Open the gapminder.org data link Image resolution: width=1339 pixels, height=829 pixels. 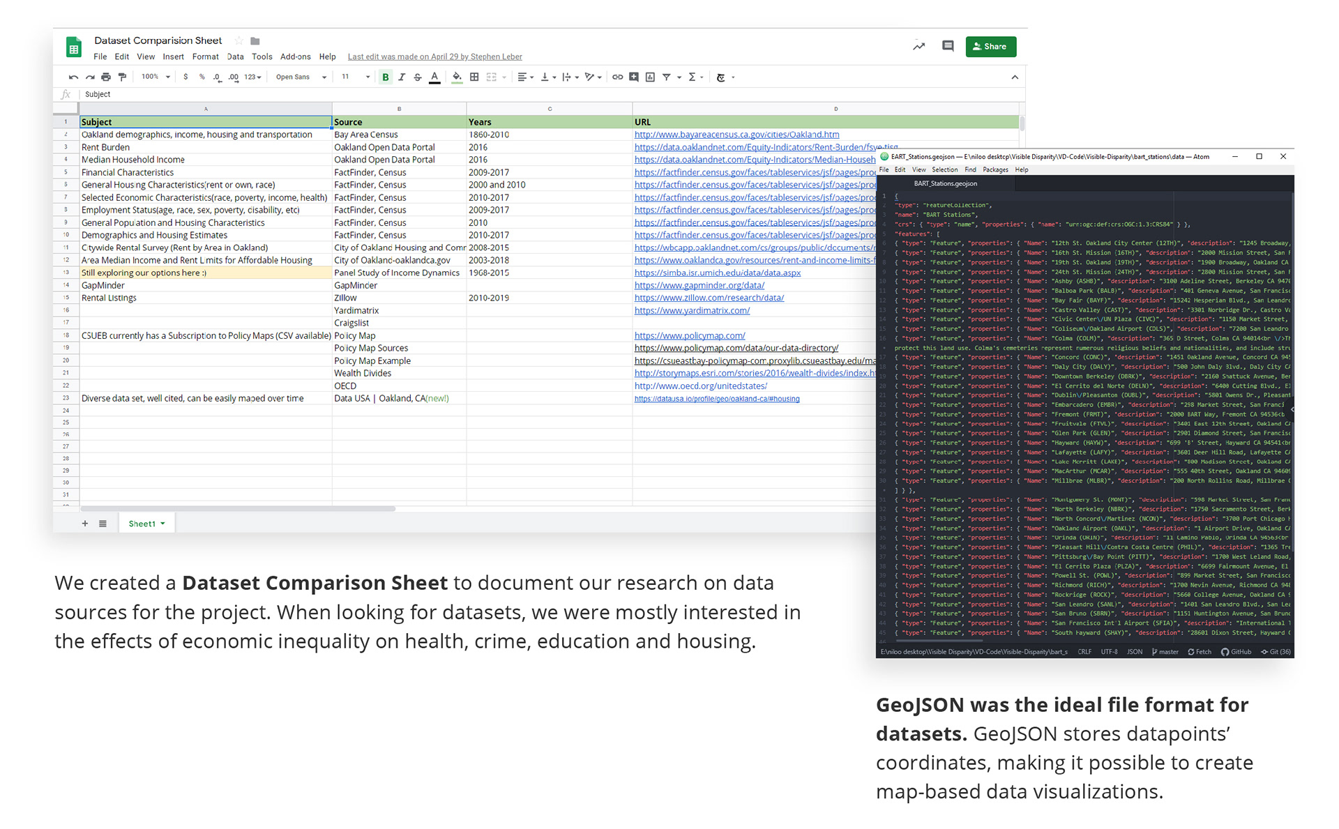tap(699, 285)
